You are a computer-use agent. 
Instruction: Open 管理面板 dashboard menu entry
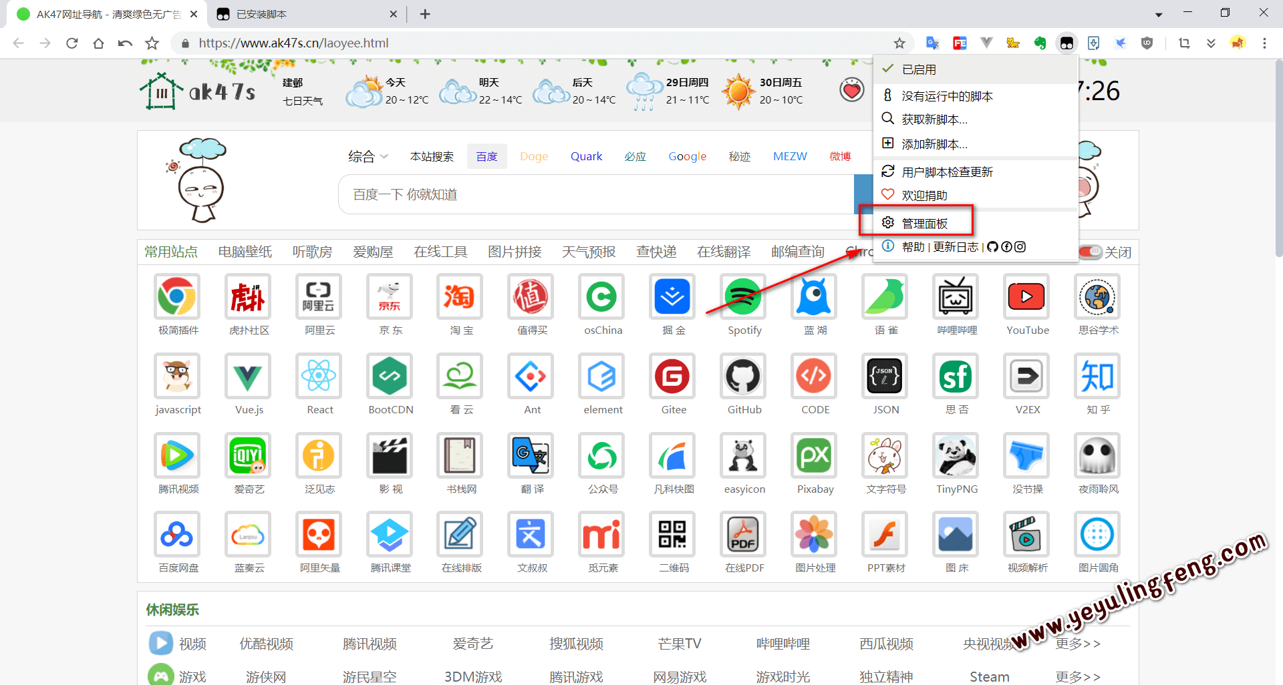point(976,224)
